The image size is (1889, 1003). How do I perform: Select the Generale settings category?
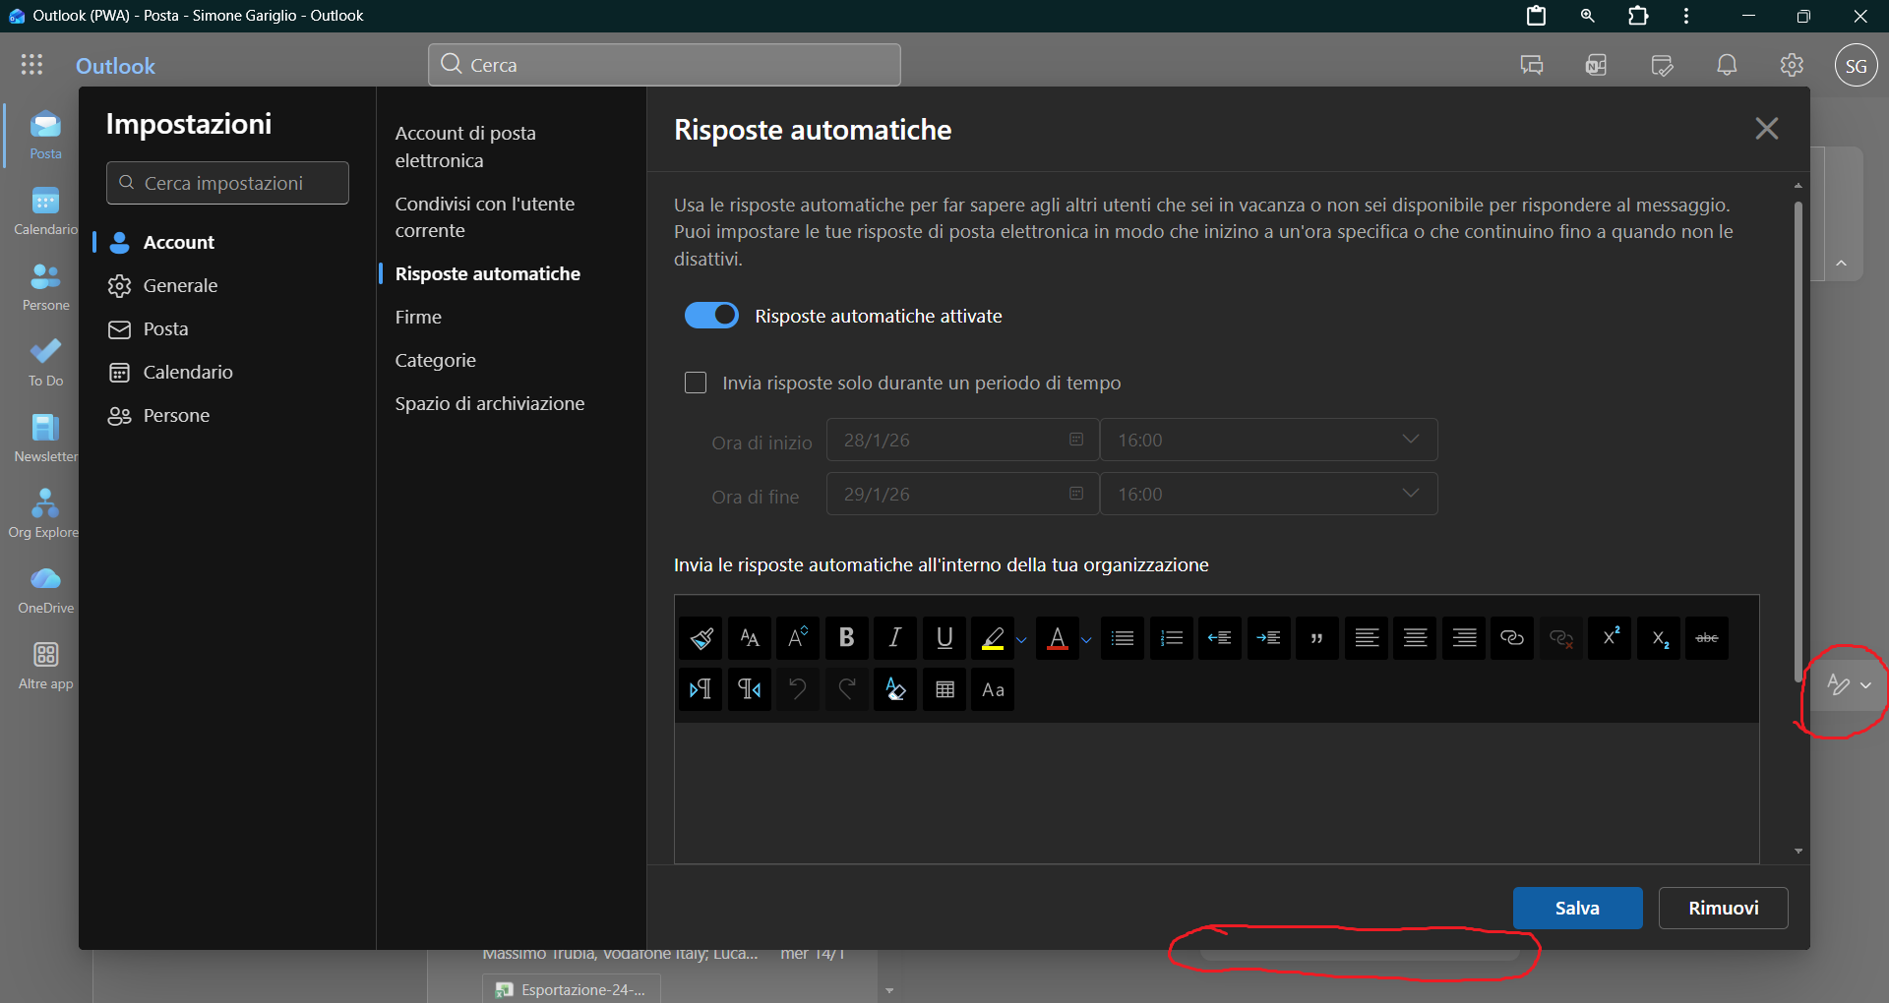click(x=180, y=285)
